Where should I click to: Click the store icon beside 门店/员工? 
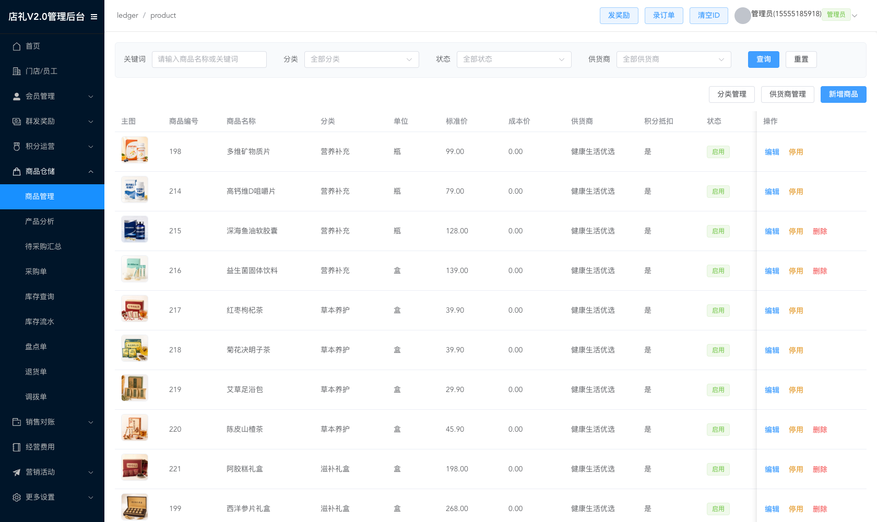coord(17,71)
